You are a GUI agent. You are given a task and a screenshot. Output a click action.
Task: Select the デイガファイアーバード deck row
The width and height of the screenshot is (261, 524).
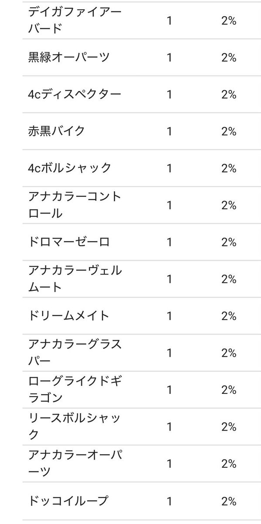pos(141,21)
